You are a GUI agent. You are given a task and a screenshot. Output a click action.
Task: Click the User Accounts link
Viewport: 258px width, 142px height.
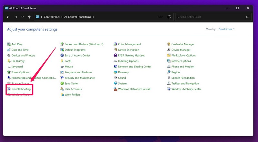[73, 89]
